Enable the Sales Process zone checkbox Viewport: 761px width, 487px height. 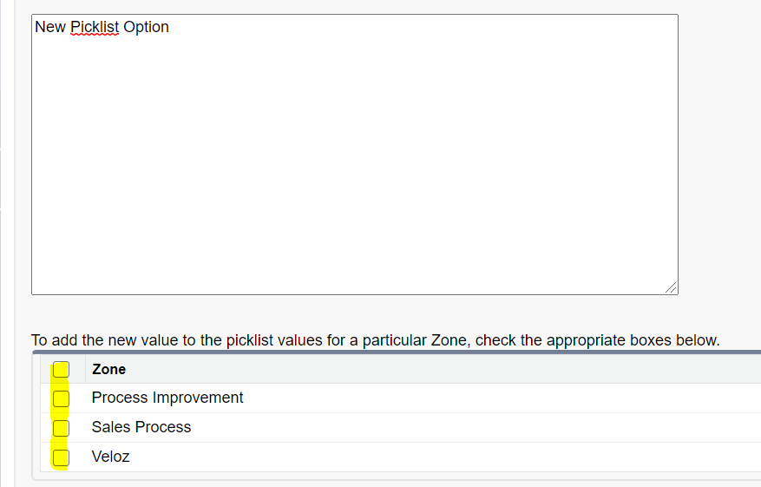[61, 428]
